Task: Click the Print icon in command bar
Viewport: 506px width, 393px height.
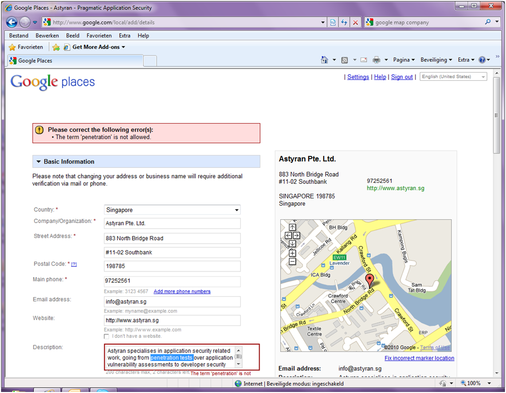Action: tap(376, 60)
